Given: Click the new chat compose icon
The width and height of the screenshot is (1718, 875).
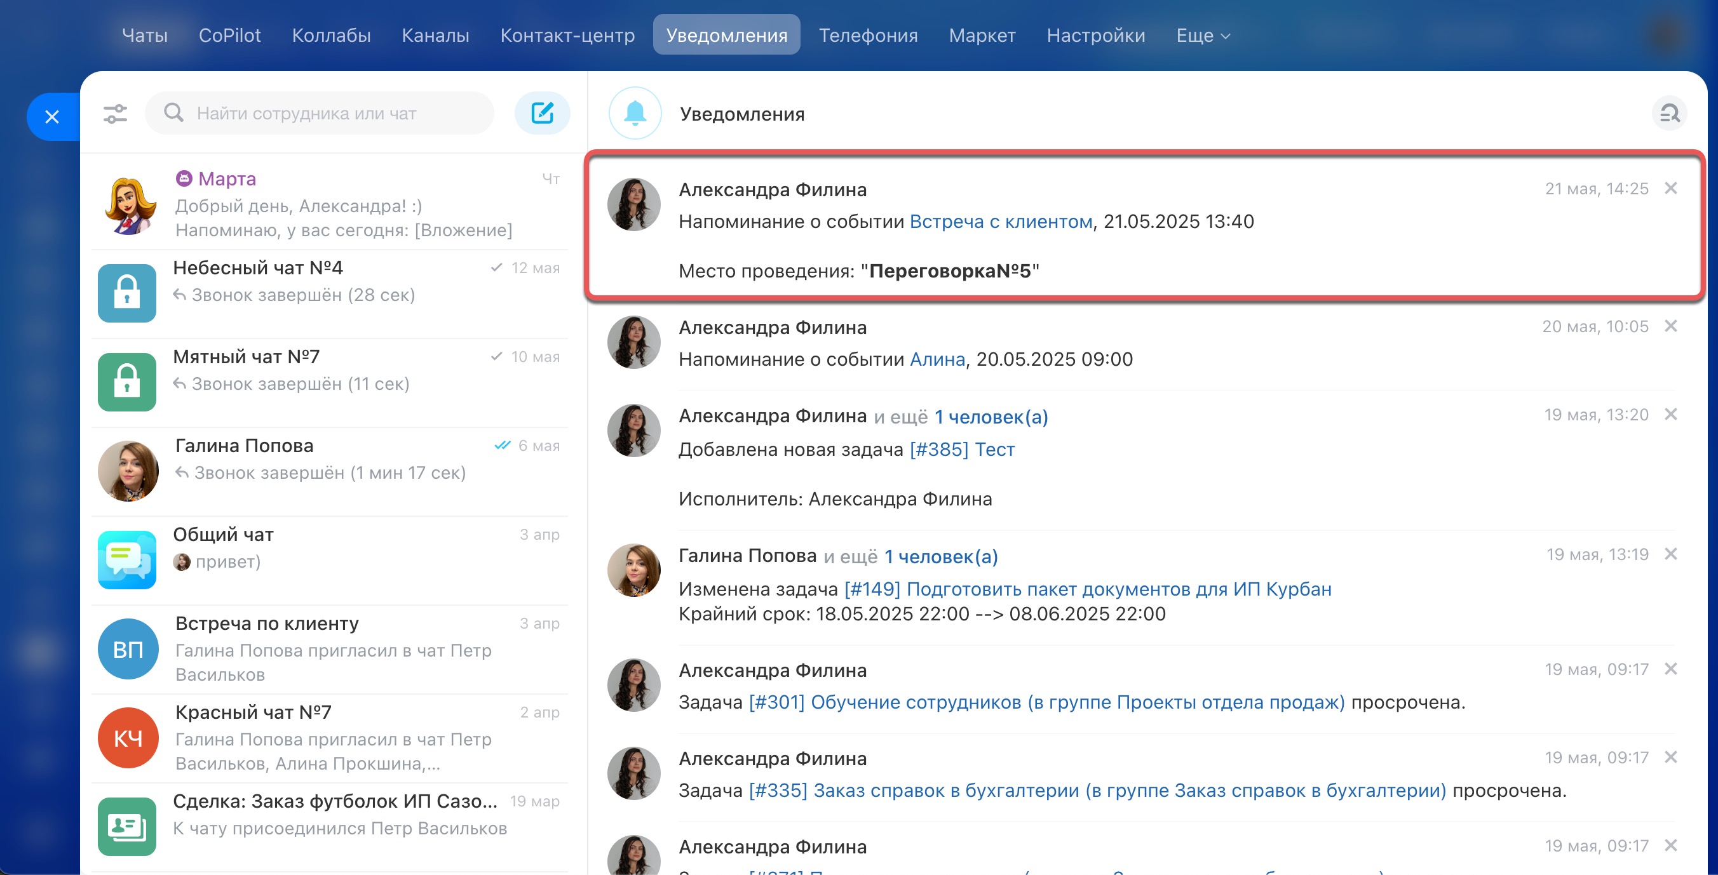Looking at the screenshot, I should 541,113.
